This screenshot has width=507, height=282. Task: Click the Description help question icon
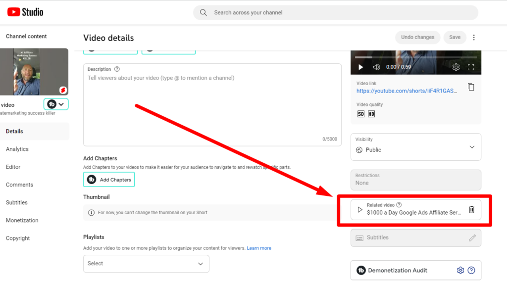click(117, 69)
